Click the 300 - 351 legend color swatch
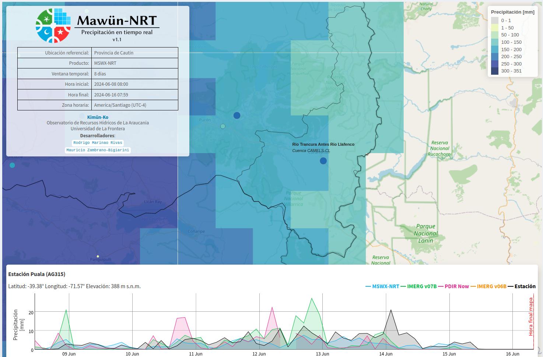 click(495, 71)
